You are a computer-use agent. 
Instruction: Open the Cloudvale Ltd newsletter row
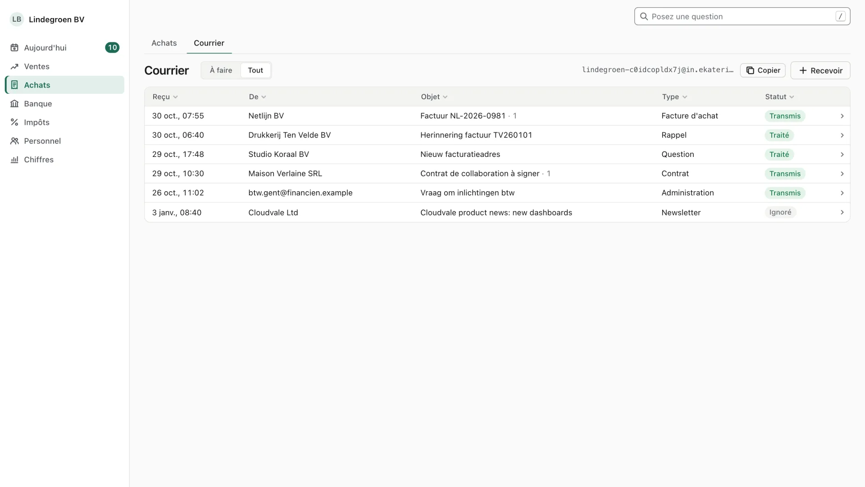pos(497,212)
